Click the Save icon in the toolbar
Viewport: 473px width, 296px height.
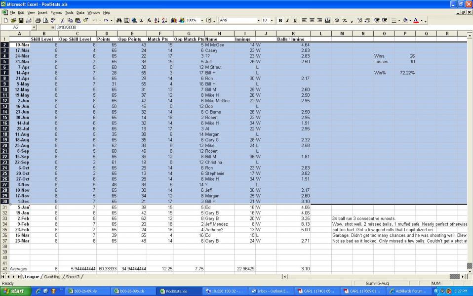pos(20,20)
